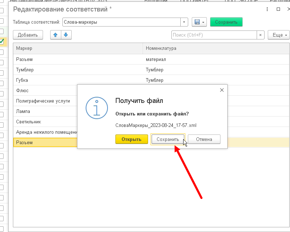Screen dimensions: 290x232
Task: Click the Номенклатура column header
Action: click(x=216, y=48)
